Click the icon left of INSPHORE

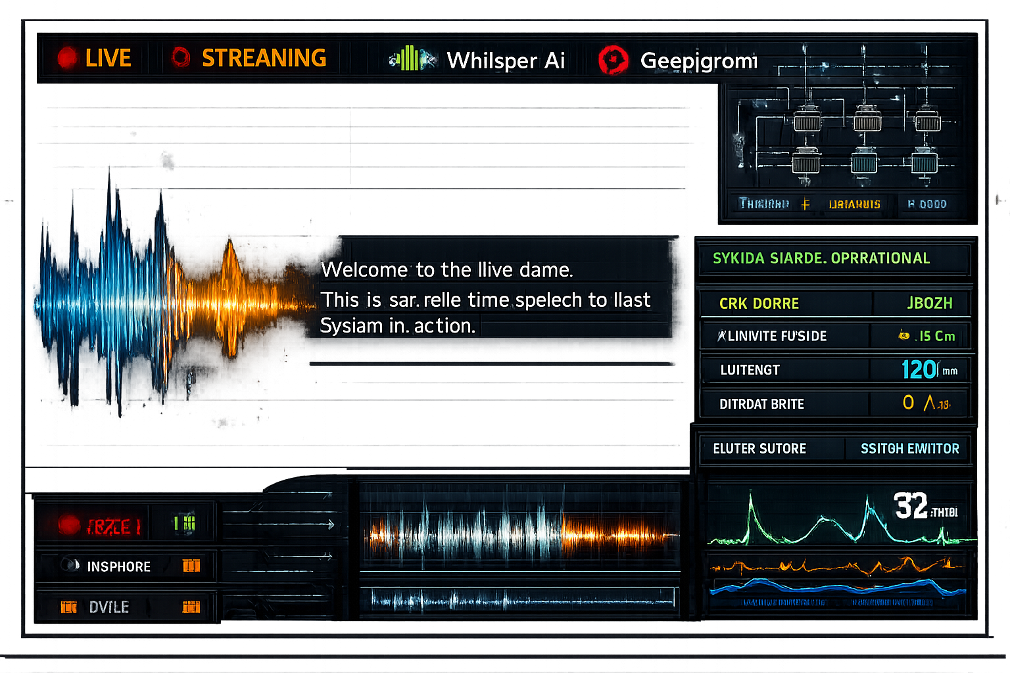(70, 565)
